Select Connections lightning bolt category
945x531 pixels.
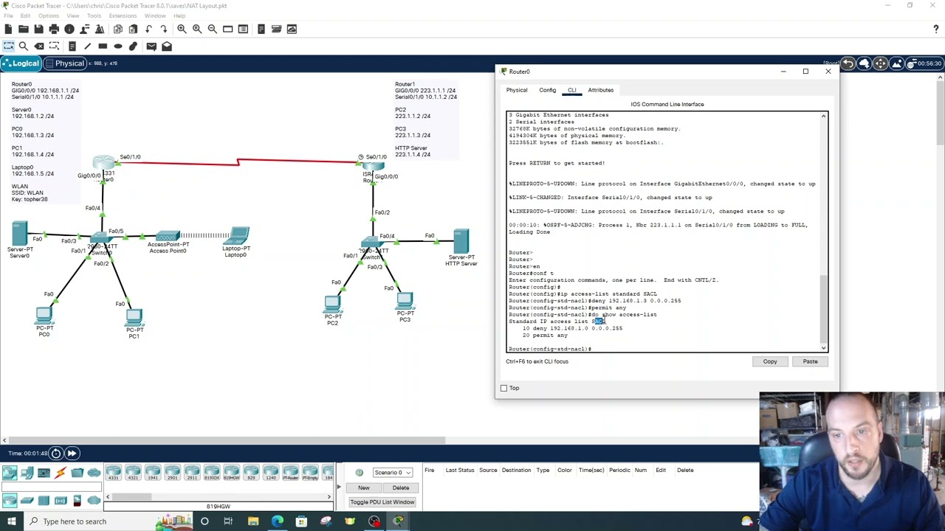pos(61,473)
